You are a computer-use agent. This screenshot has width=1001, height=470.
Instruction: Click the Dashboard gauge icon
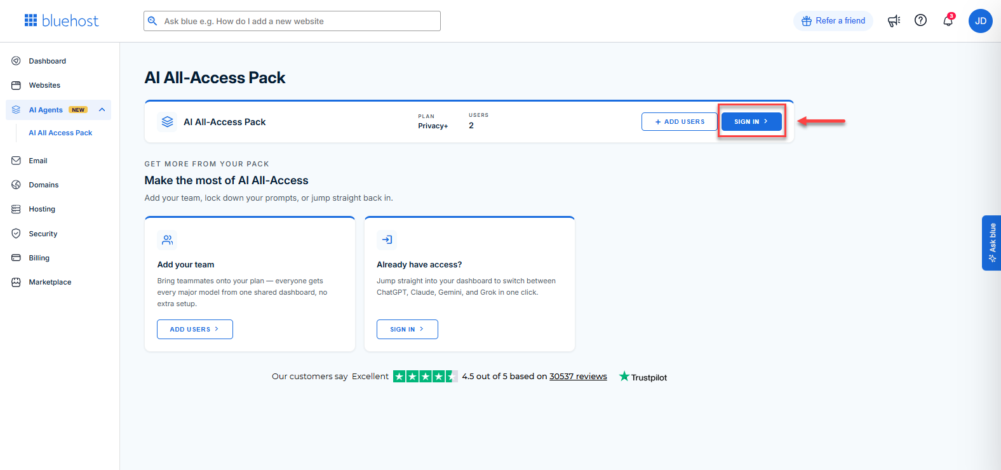(17, 61)
